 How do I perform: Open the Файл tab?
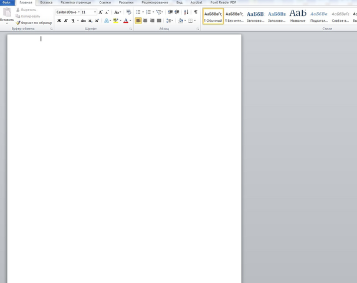(x=7, y=2)
